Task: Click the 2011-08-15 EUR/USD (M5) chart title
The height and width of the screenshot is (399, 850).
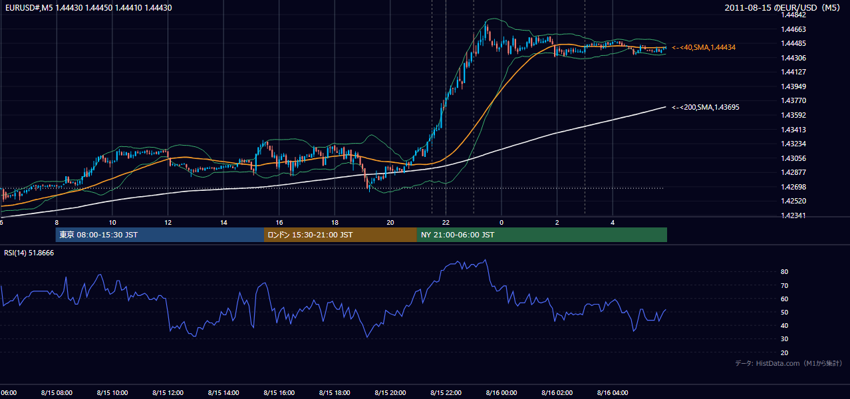Action: 784,7
